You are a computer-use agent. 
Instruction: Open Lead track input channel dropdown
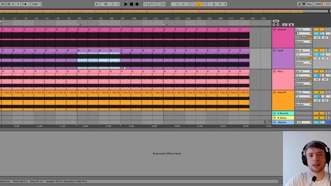click(x=304, y=54)
